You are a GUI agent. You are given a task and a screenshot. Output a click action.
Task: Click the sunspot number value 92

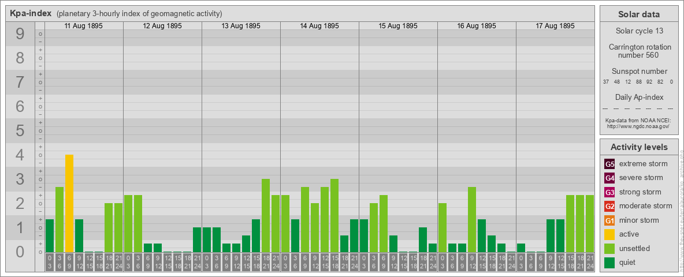[649, 82]
